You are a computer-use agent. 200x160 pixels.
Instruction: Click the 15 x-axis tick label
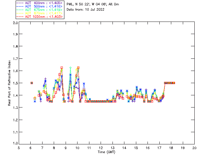click(136, 148)
